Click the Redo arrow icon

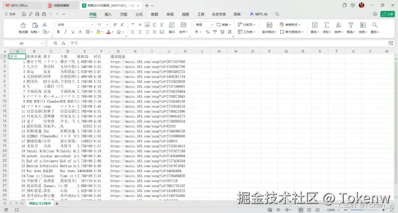(57, 14)
